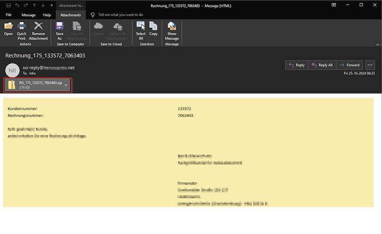The image size is (382, 234).
Task: Click the Reply All button
Action: click(322, 65)
